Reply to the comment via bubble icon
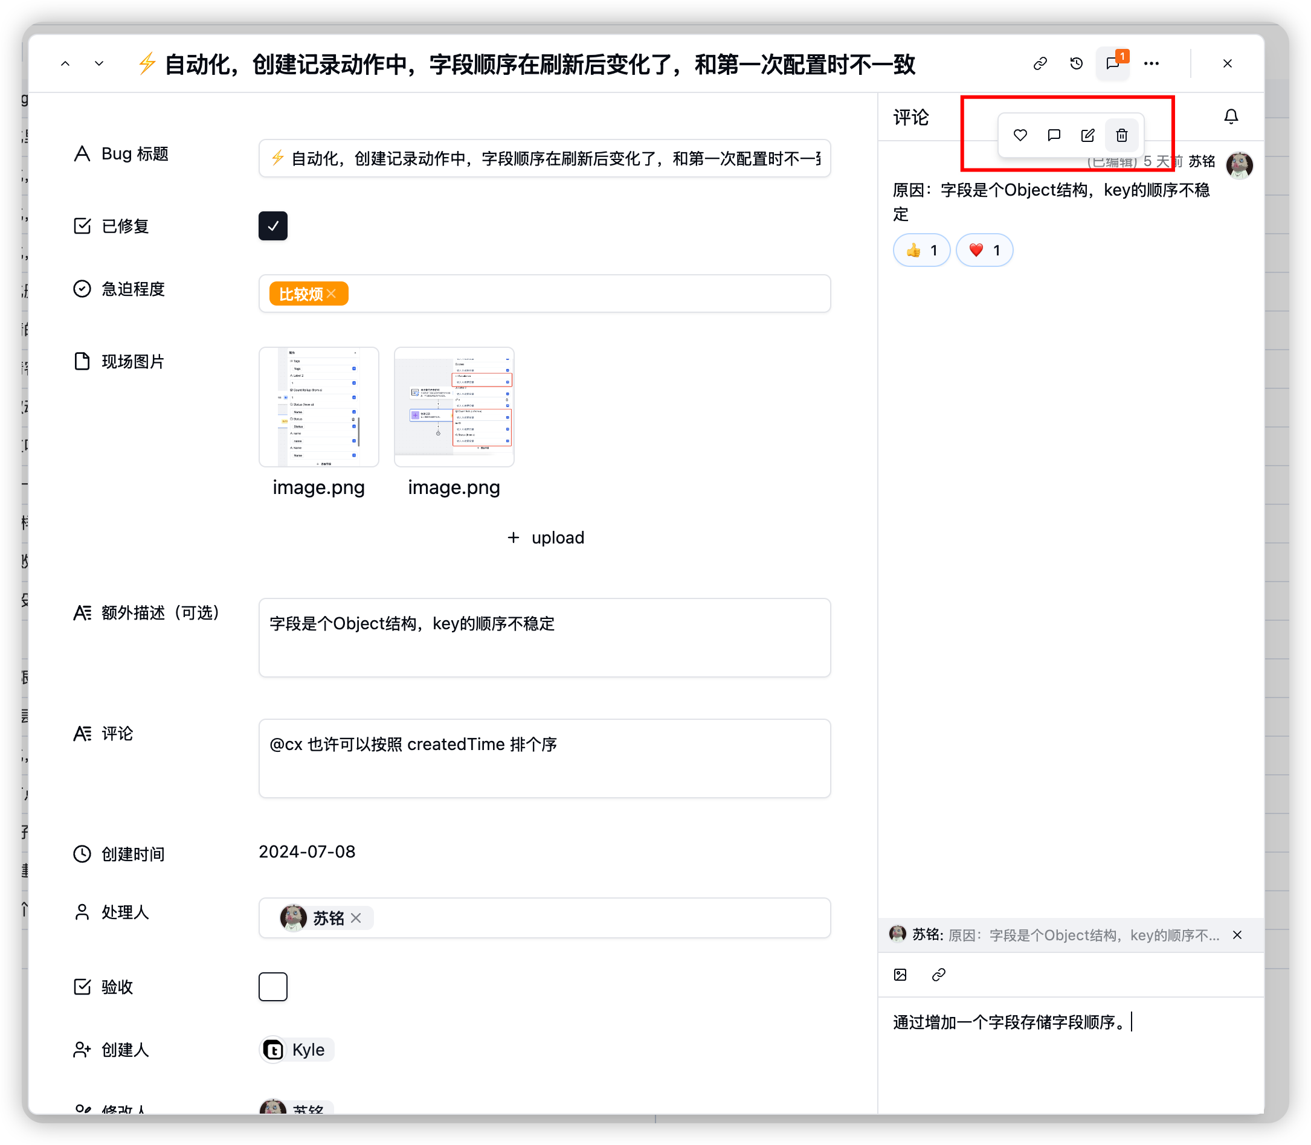 [x=1054, y=135]
